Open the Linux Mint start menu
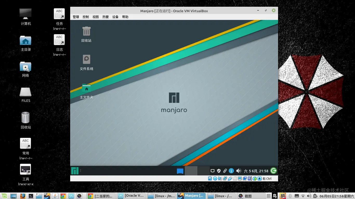 4,196
